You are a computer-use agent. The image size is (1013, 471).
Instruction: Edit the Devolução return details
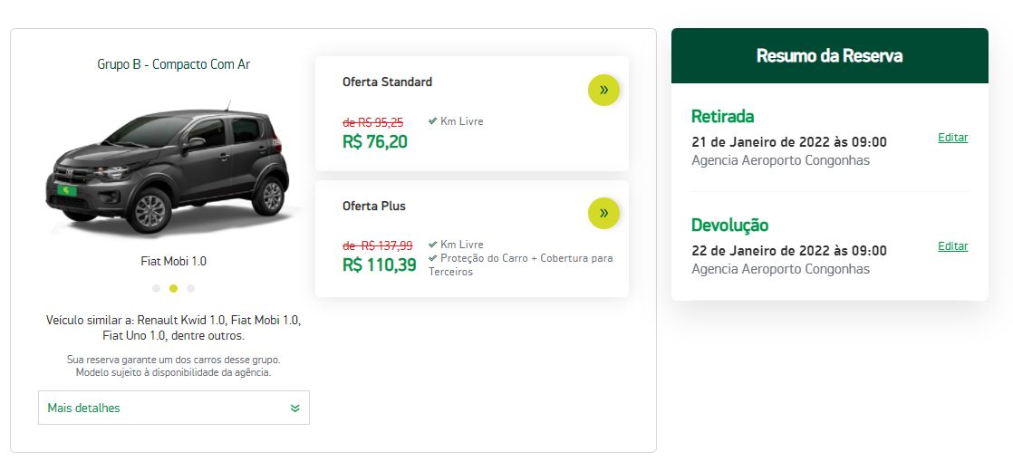tap(952, 246)
